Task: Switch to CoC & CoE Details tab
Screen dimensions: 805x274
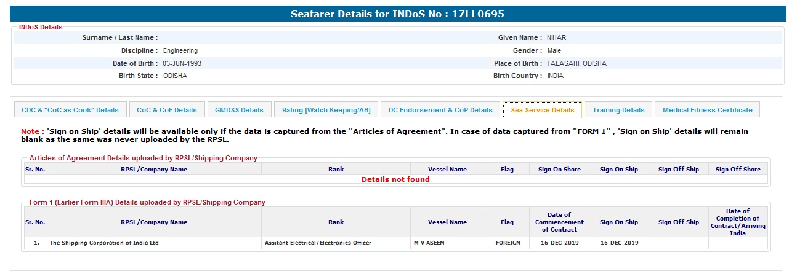Action: pos(167,110)
